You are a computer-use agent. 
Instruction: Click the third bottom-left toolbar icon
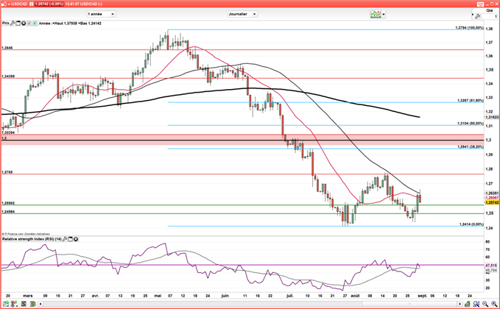tap(24, 304)
